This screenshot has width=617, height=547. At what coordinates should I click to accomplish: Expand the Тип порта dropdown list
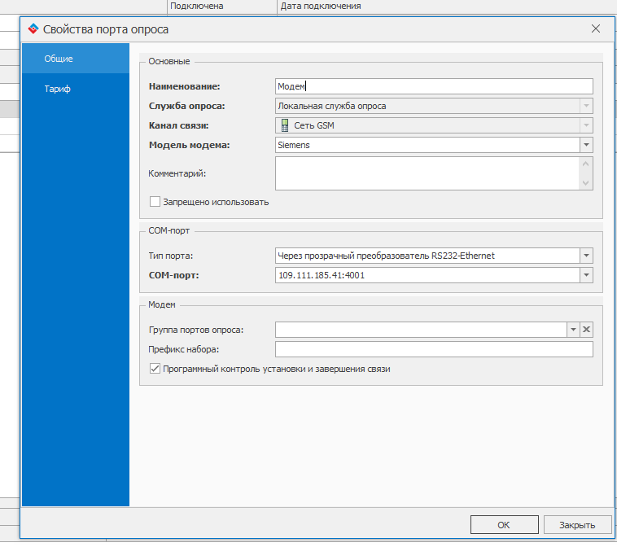pyautogui.click(x=586, y=256)
